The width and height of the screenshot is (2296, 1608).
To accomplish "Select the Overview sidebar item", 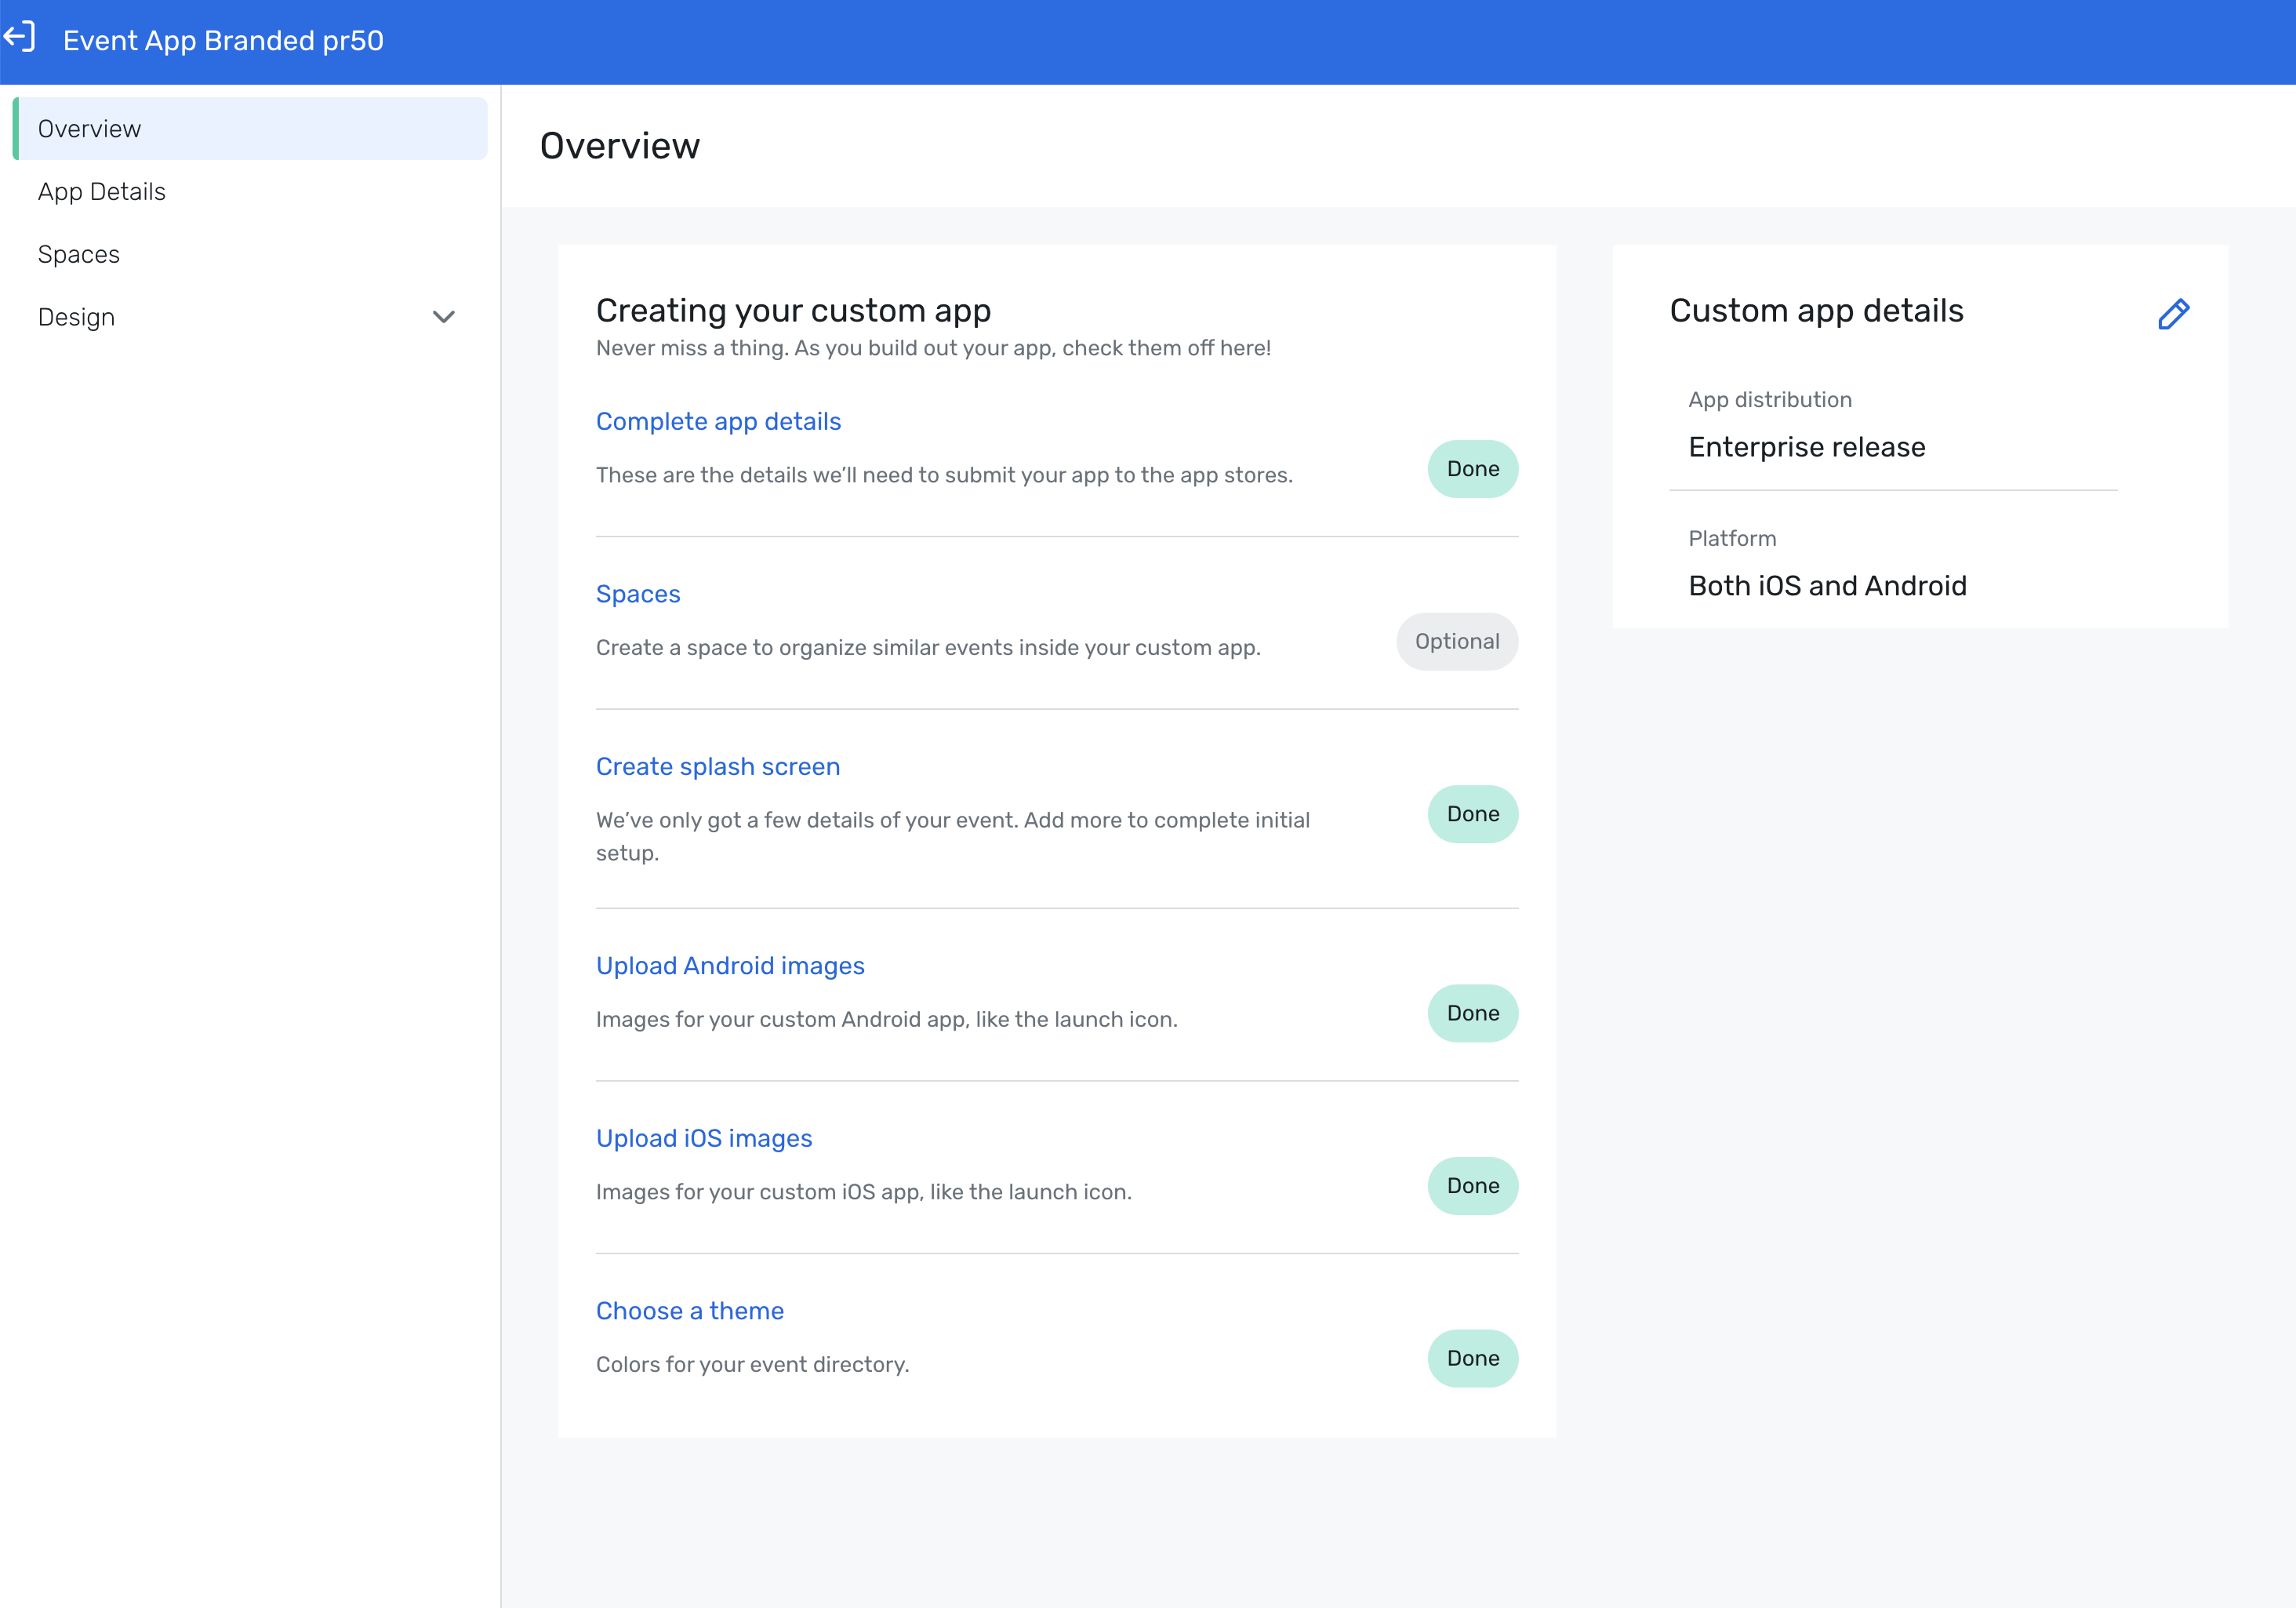I will tap(90, 129).
